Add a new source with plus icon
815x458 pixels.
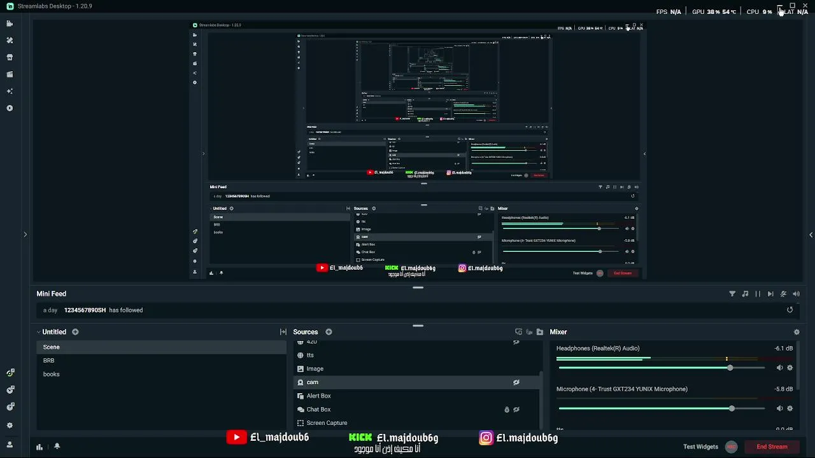coord(329,332)
